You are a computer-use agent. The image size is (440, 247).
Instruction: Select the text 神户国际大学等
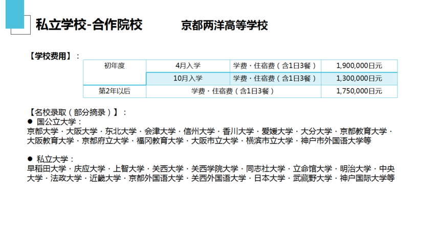[367, 178]
